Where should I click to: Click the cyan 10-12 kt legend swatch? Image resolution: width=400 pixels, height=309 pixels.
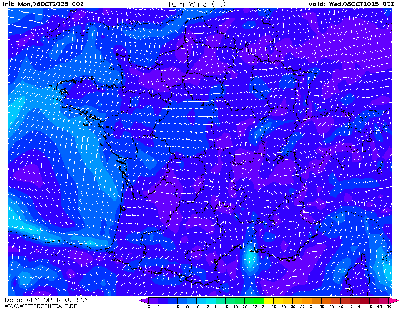pos(201,300)
